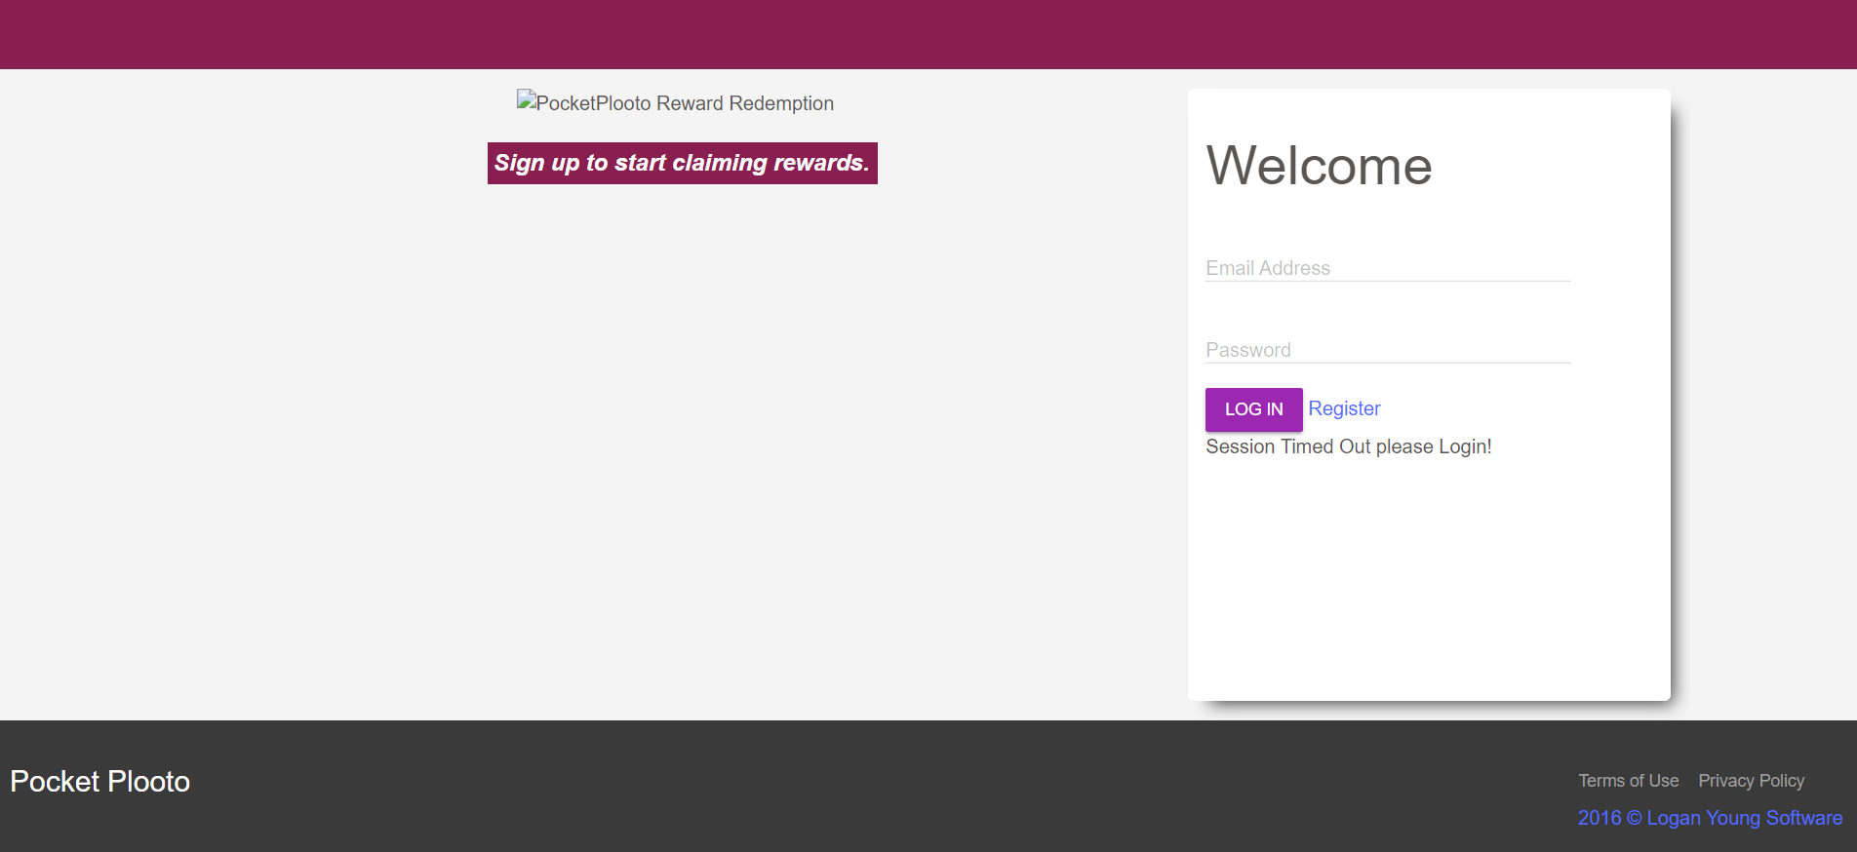Open the Terms of Use link

tap(1629, 781)
